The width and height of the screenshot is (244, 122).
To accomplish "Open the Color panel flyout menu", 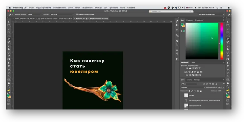I will click(224, 20).
